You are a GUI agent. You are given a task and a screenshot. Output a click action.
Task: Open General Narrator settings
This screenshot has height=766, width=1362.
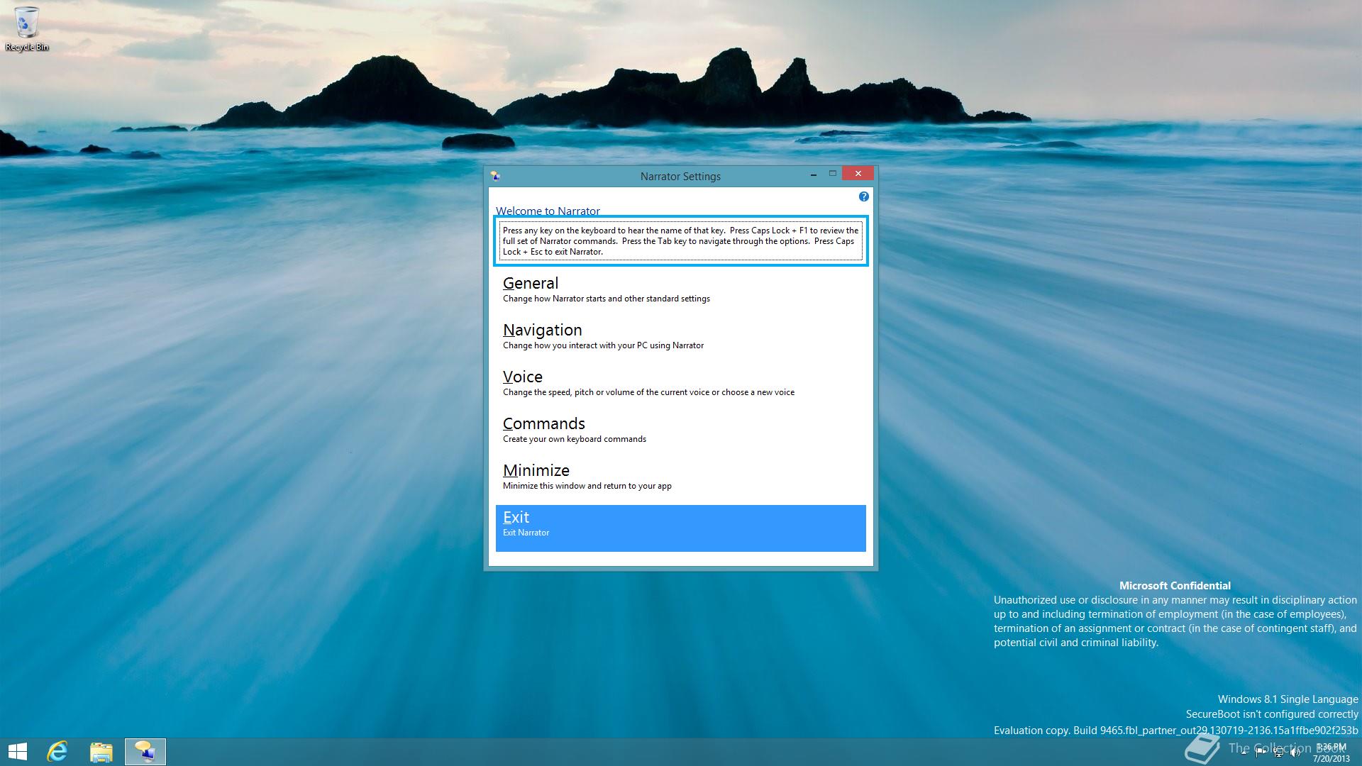(531, 284)
